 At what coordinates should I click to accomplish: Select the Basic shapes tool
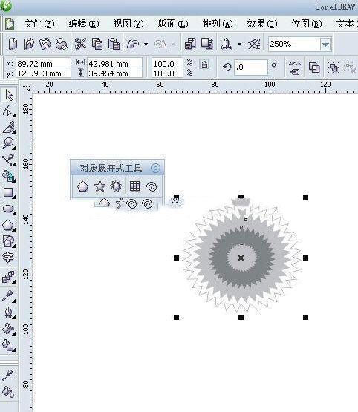click(8, 241)
